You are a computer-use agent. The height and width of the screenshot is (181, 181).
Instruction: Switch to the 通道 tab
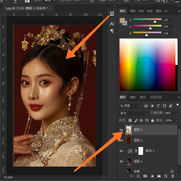click(132, 97)
